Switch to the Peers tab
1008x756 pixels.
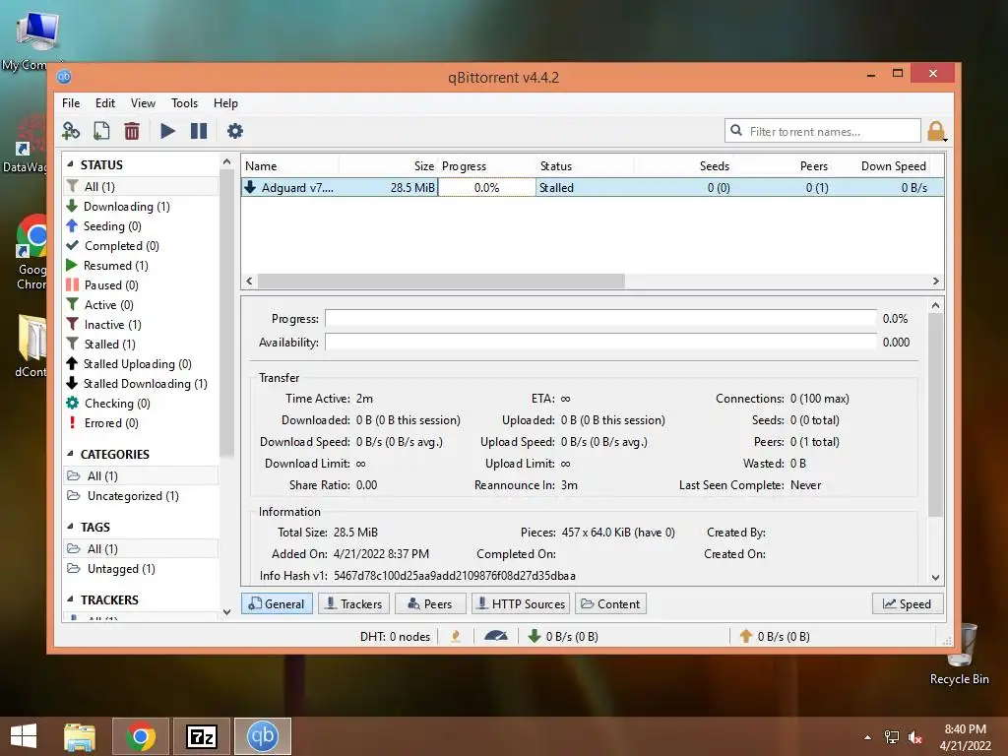click(x=430, y=603)
